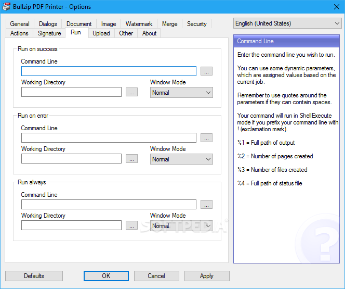The height and width of the screenshot is (289, 345).
Task: Click the '%1 = Full path of output' text
Action: (x=266, y=143)
